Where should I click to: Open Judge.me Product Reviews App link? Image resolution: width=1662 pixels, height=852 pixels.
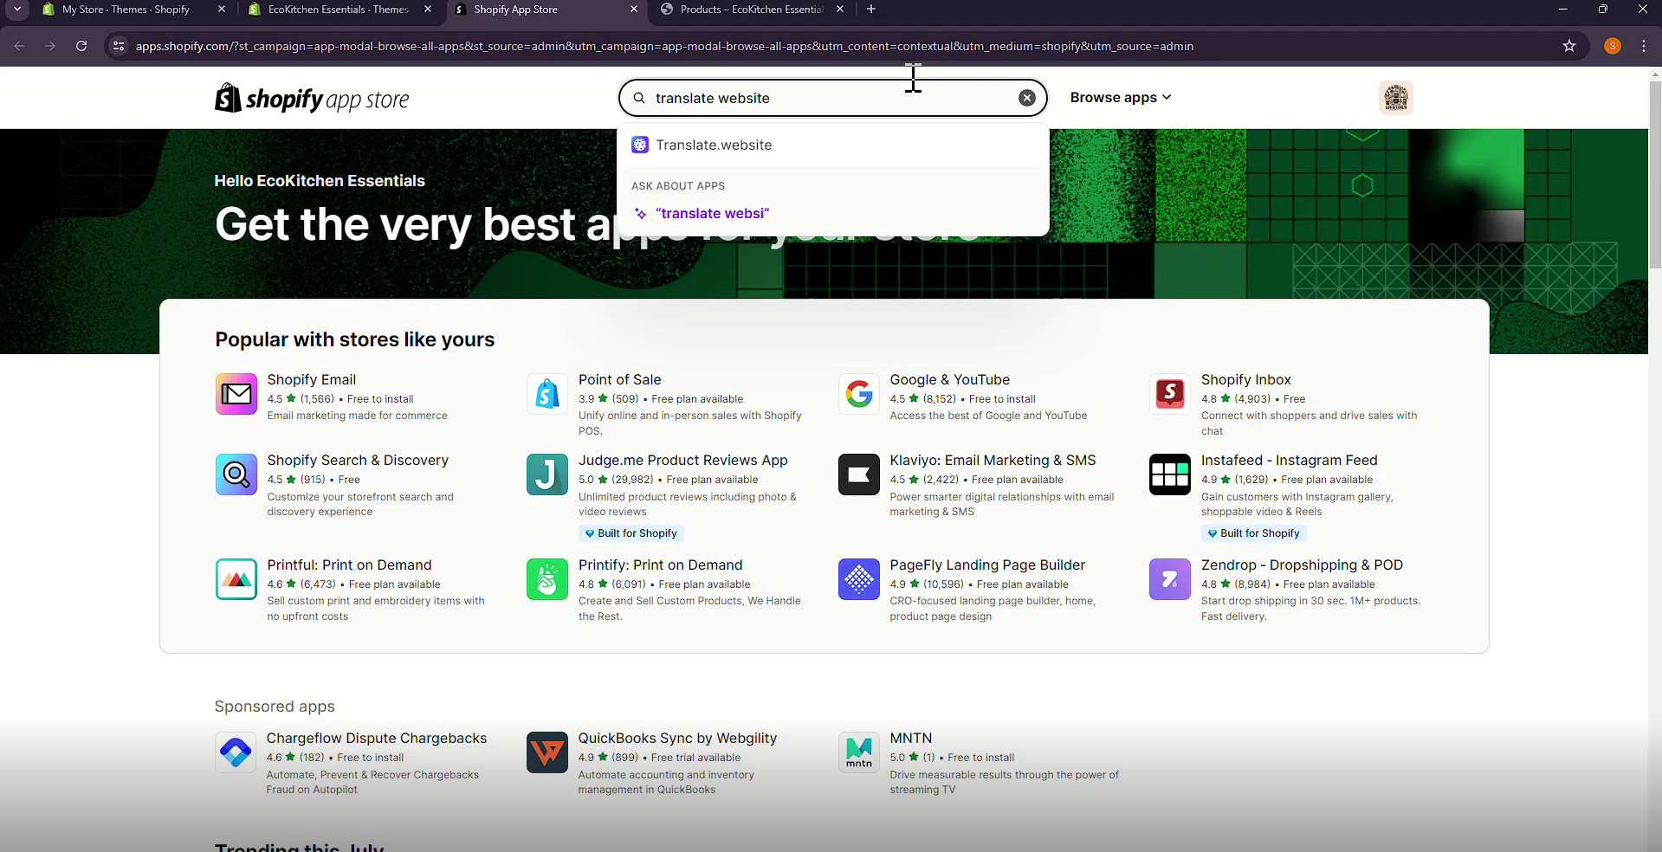683,460
